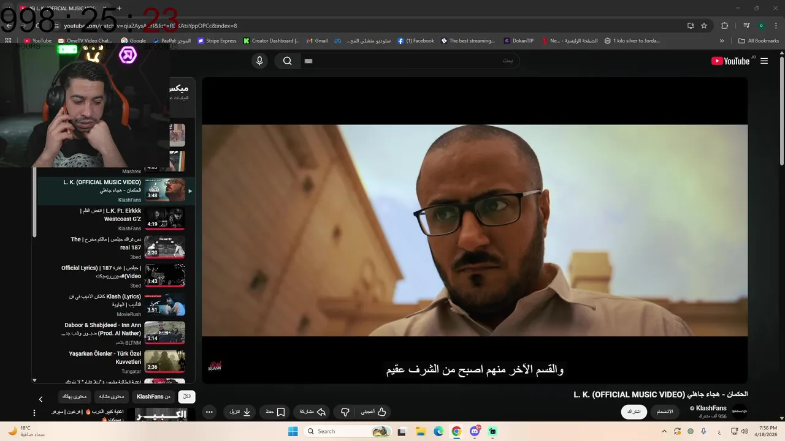The width and height of the screenshot is (785, 441).
Task: Open File Explorer from the taskbar
Action: point(421,431)
